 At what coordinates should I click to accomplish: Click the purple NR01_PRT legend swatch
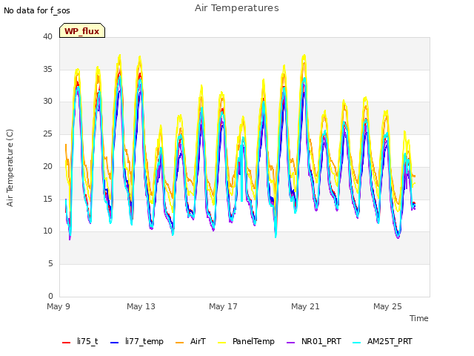tap(291, 343)
